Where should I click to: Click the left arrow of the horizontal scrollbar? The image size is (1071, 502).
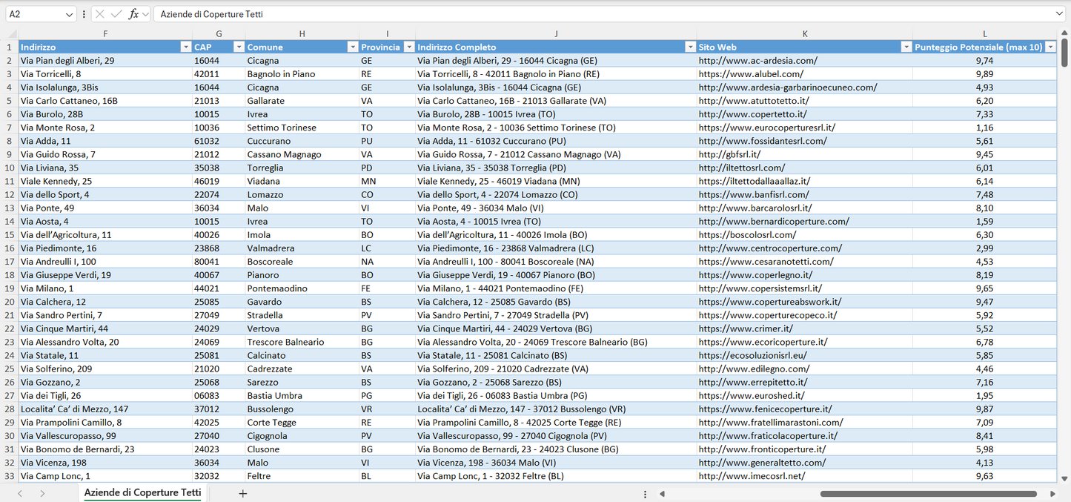[x=662, y=492]
